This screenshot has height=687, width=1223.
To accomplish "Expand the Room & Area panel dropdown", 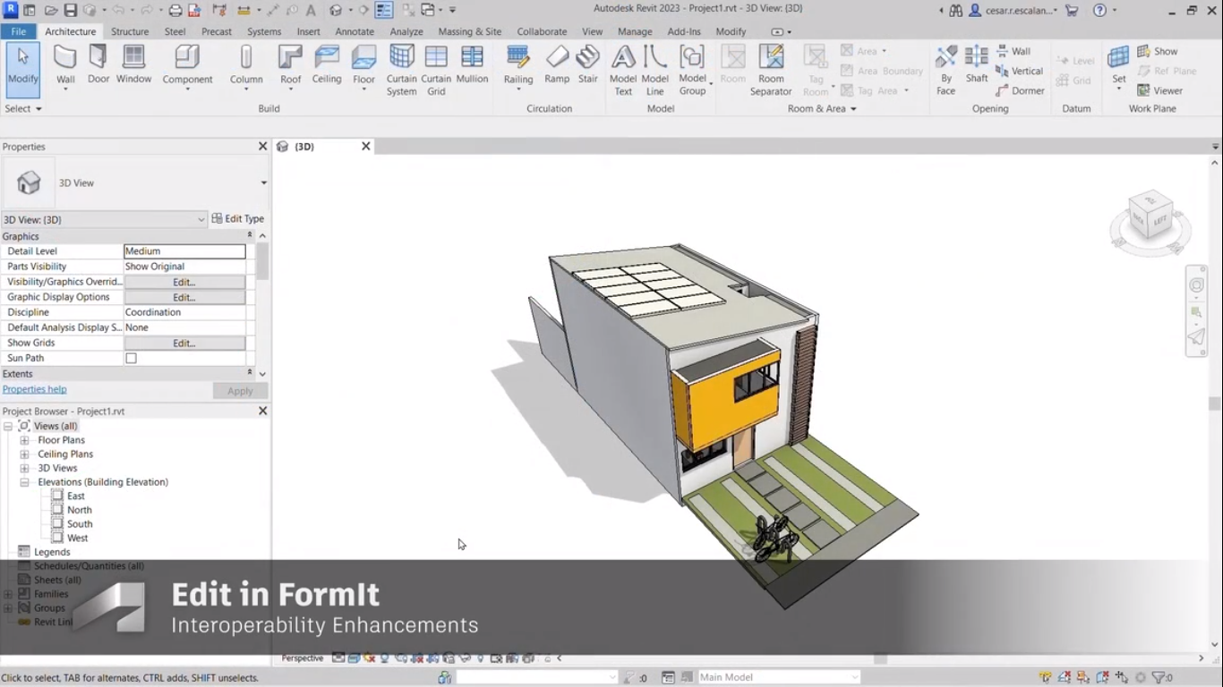I will [x=822, y=108].
